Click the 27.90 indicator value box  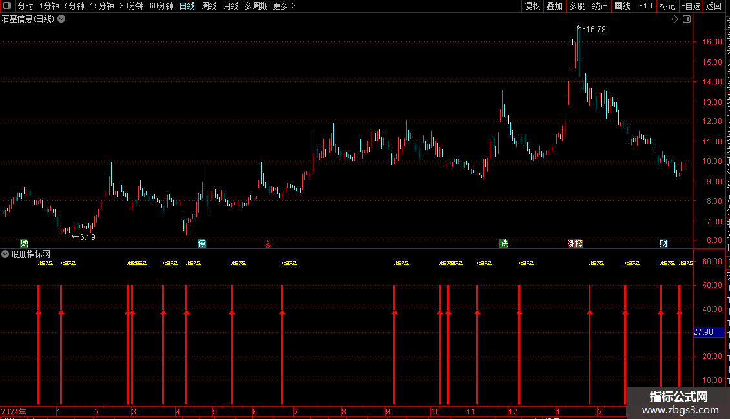tap(709, 332)
